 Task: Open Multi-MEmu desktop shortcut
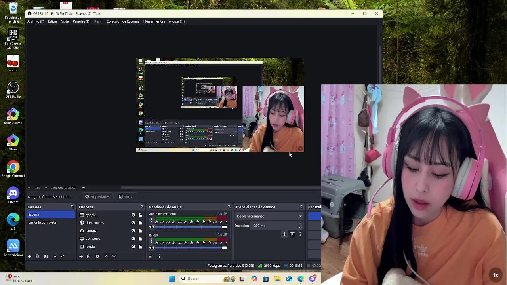(x=13, y=116)
